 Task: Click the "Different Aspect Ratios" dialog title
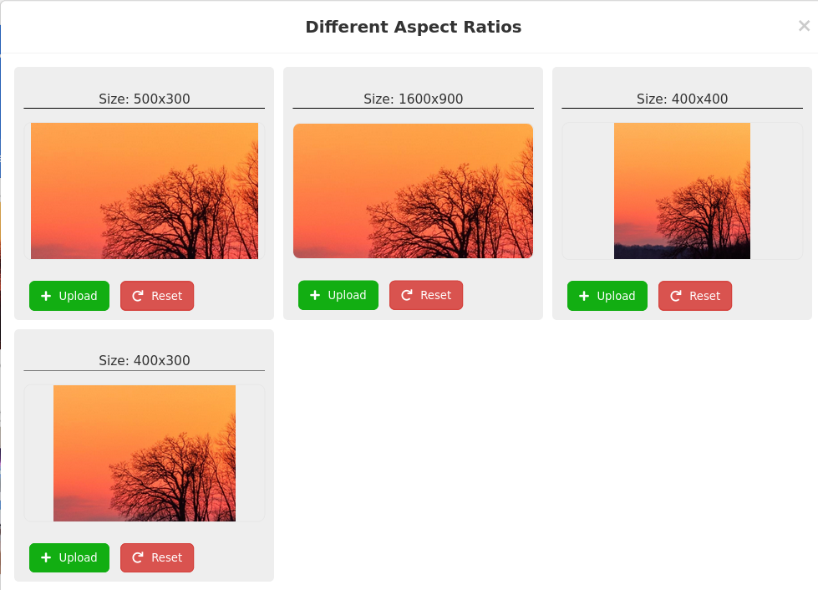click(x=413, y=27)
